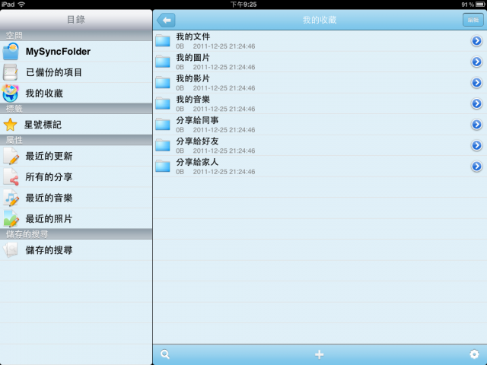This screenshot has width=487, height=365.
Task: Select 最近的音樂 in the sidebar
Action: pos(76,198)
